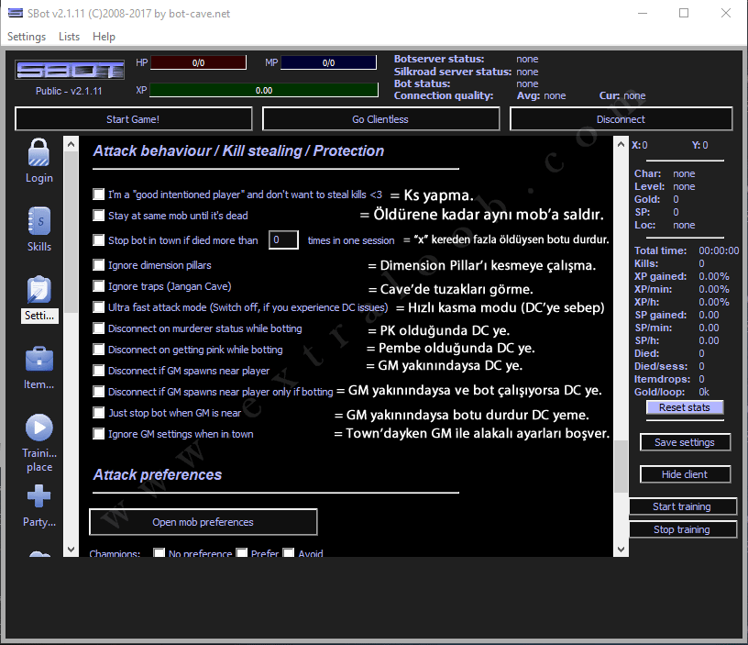The height and width of the screenshot is (645, 748).
Task: Enable Ultra fast attack mode
Action: click(x=99, y=307)
